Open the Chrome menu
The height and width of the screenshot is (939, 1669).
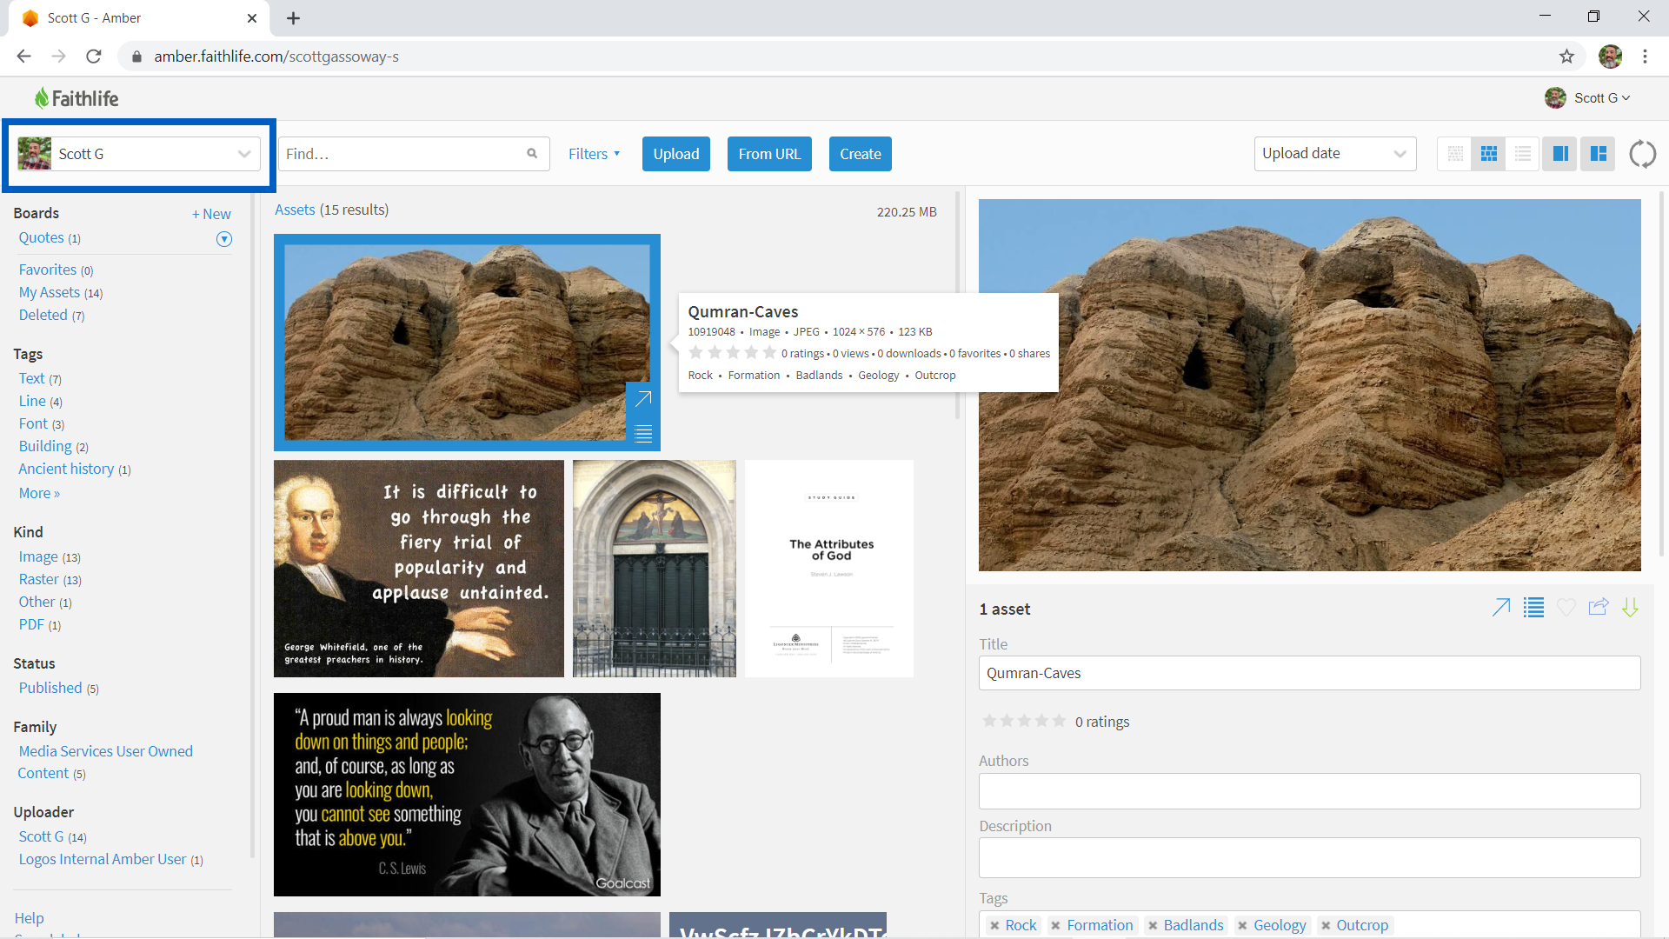click(x=1645, y=57)
